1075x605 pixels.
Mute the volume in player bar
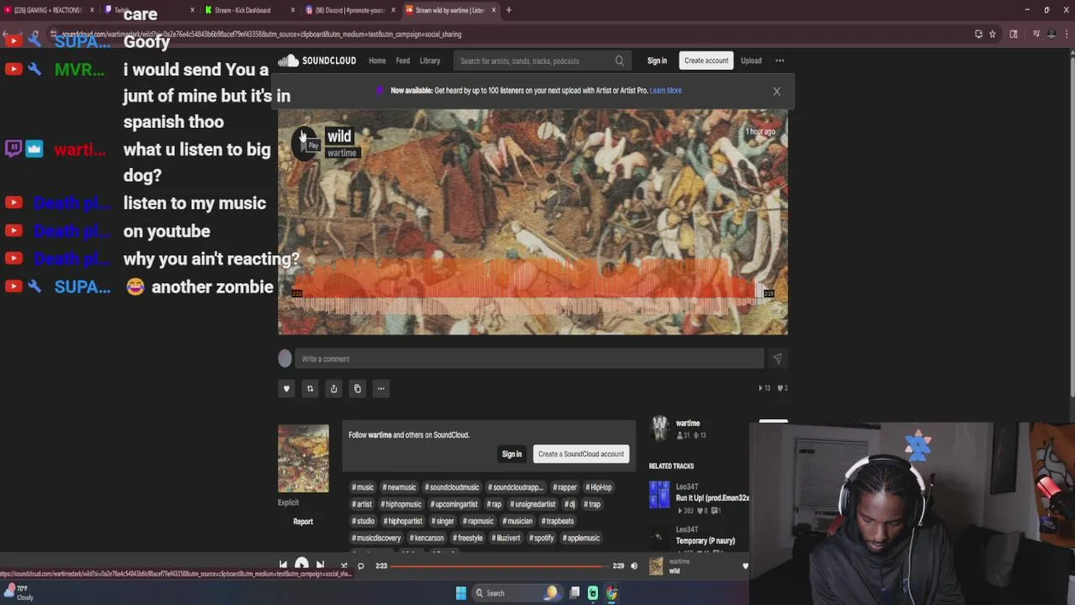coord(634,566)
